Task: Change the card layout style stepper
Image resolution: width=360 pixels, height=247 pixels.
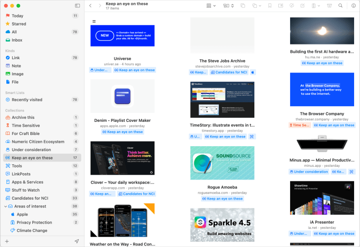Action: (228, 6)
